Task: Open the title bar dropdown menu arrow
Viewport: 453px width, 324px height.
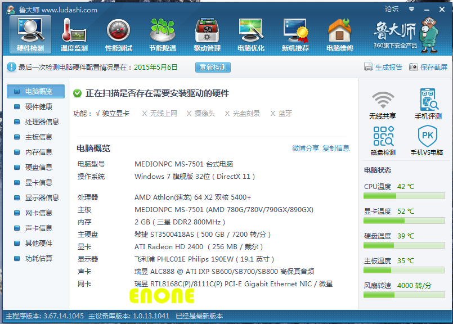Action: coord(411,9)
